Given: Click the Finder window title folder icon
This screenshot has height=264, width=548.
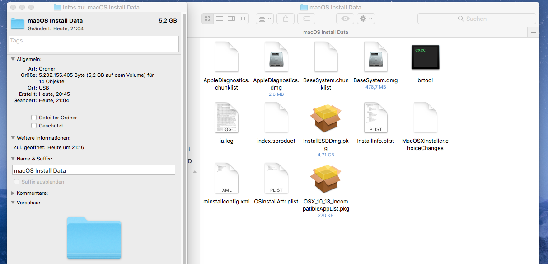Looking at the screenshot, I should coord(304,7).
